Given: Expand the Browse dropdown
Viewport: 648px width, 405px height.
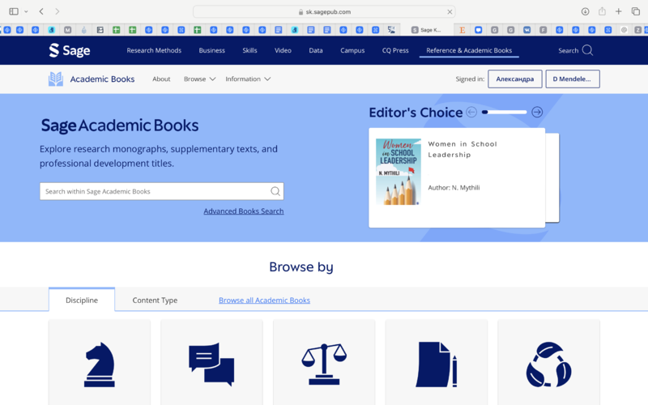Looking at the screenshot, I should pyautogui.click(x=199, y=79).
